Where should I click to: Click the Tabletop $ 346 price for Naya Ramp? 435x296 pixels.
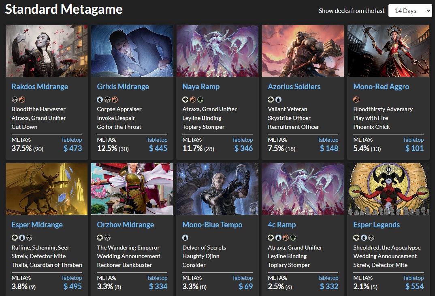[x=243, y=148]
